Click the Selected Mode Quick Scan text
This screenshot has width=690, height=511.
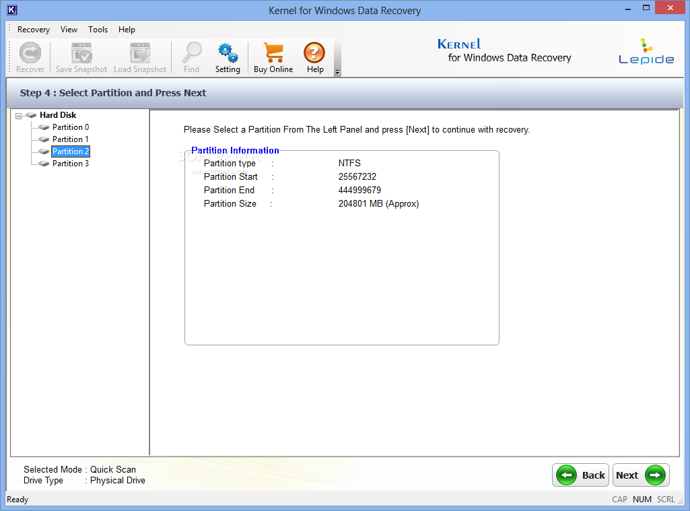[x=79, y=469]
